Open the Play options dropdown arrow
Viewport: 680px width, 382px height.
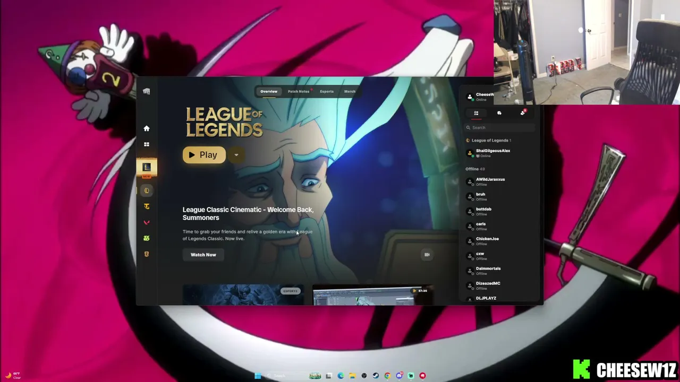(236, 155)
